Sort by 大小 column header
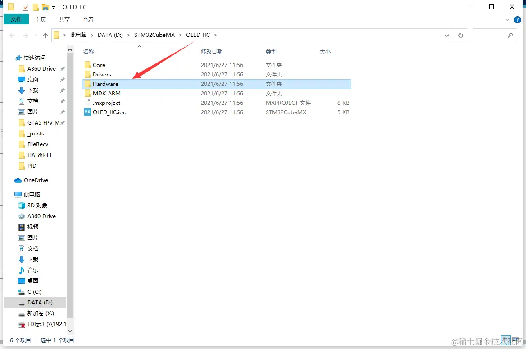 tap(325, 52)
